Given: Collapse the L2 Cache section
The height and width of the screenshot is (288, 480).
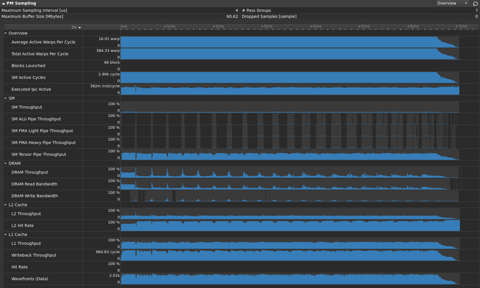Looking at the screenshot, I should [x=5, y=205].
